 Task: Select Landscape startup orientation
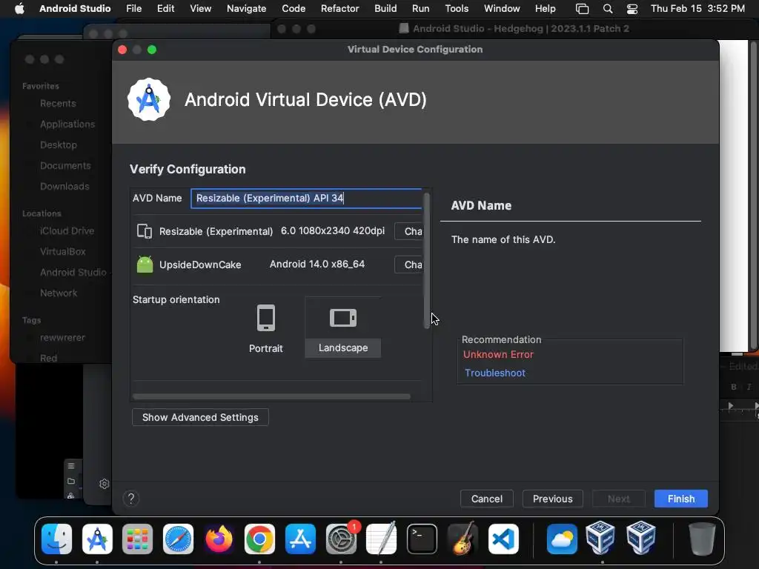pyautogui.click(x=342, y=327)
